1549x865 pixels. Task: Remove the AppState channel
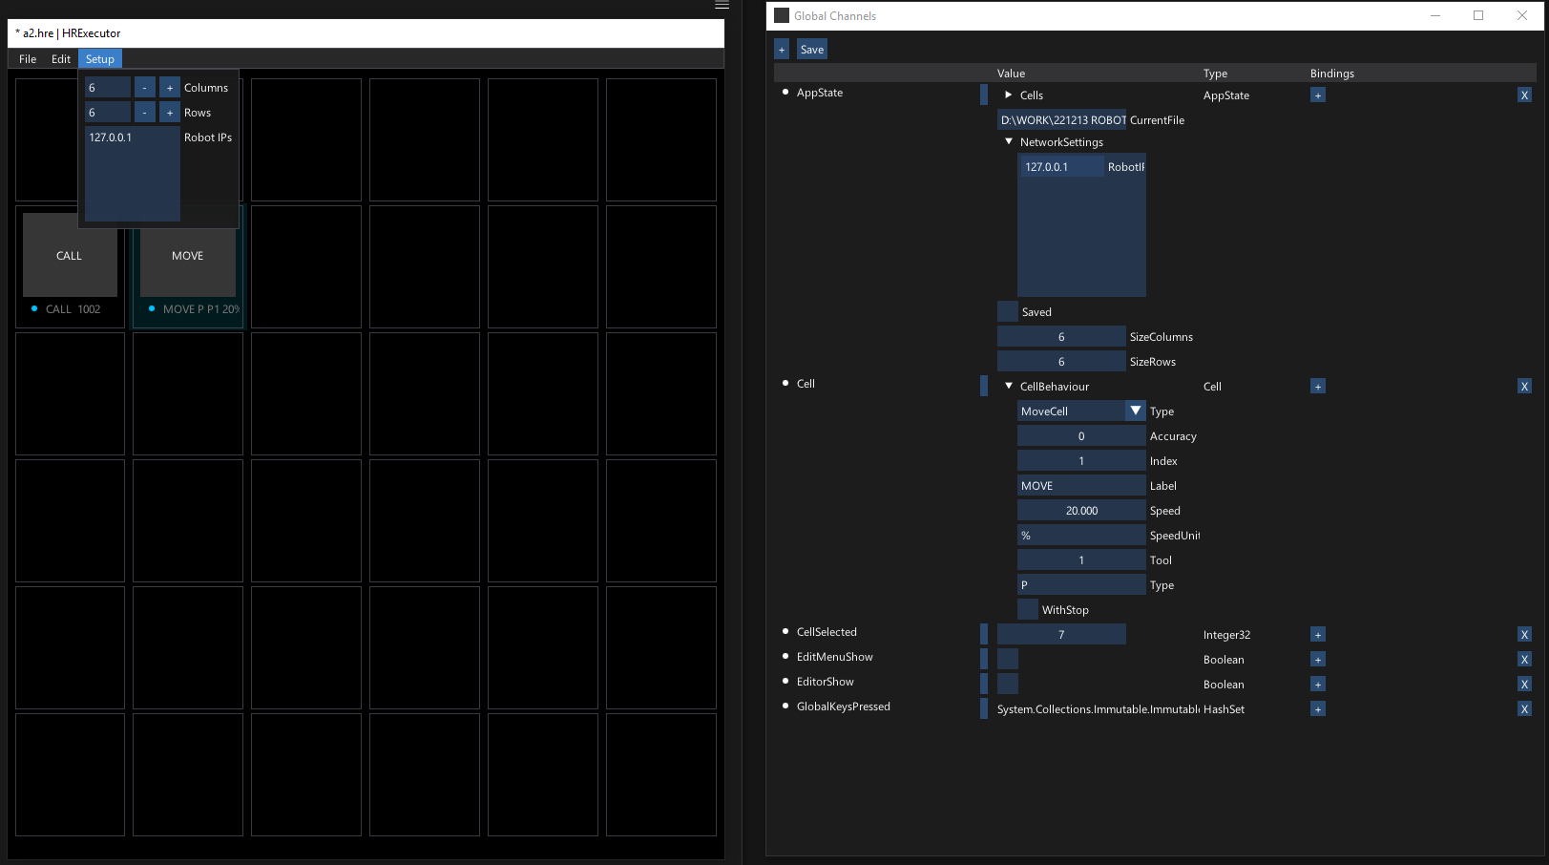[x=1524, y=95]
